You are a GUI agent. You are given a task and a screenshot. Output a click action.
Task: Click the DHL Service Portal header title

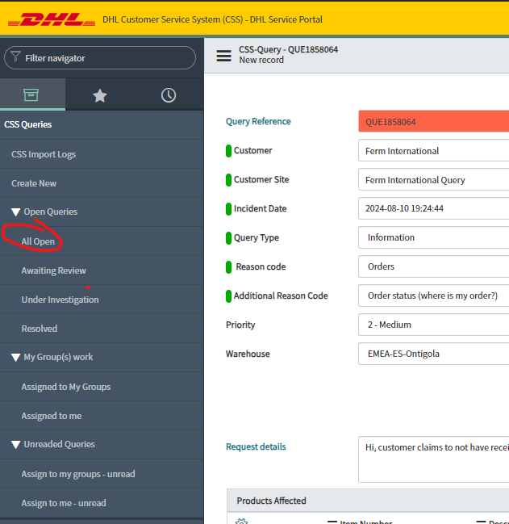click(x=212, y=19)
